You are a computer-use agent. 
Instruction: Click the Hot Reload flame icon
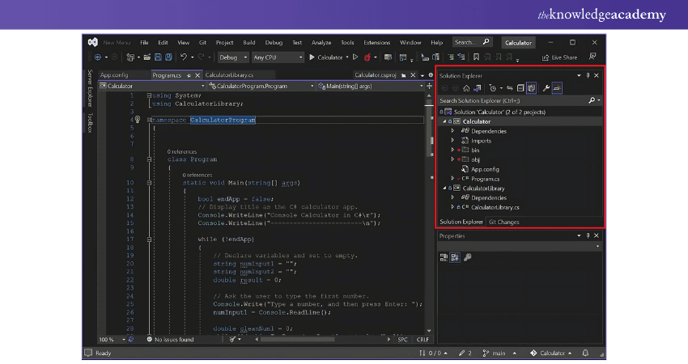click(x=367, y=57)
